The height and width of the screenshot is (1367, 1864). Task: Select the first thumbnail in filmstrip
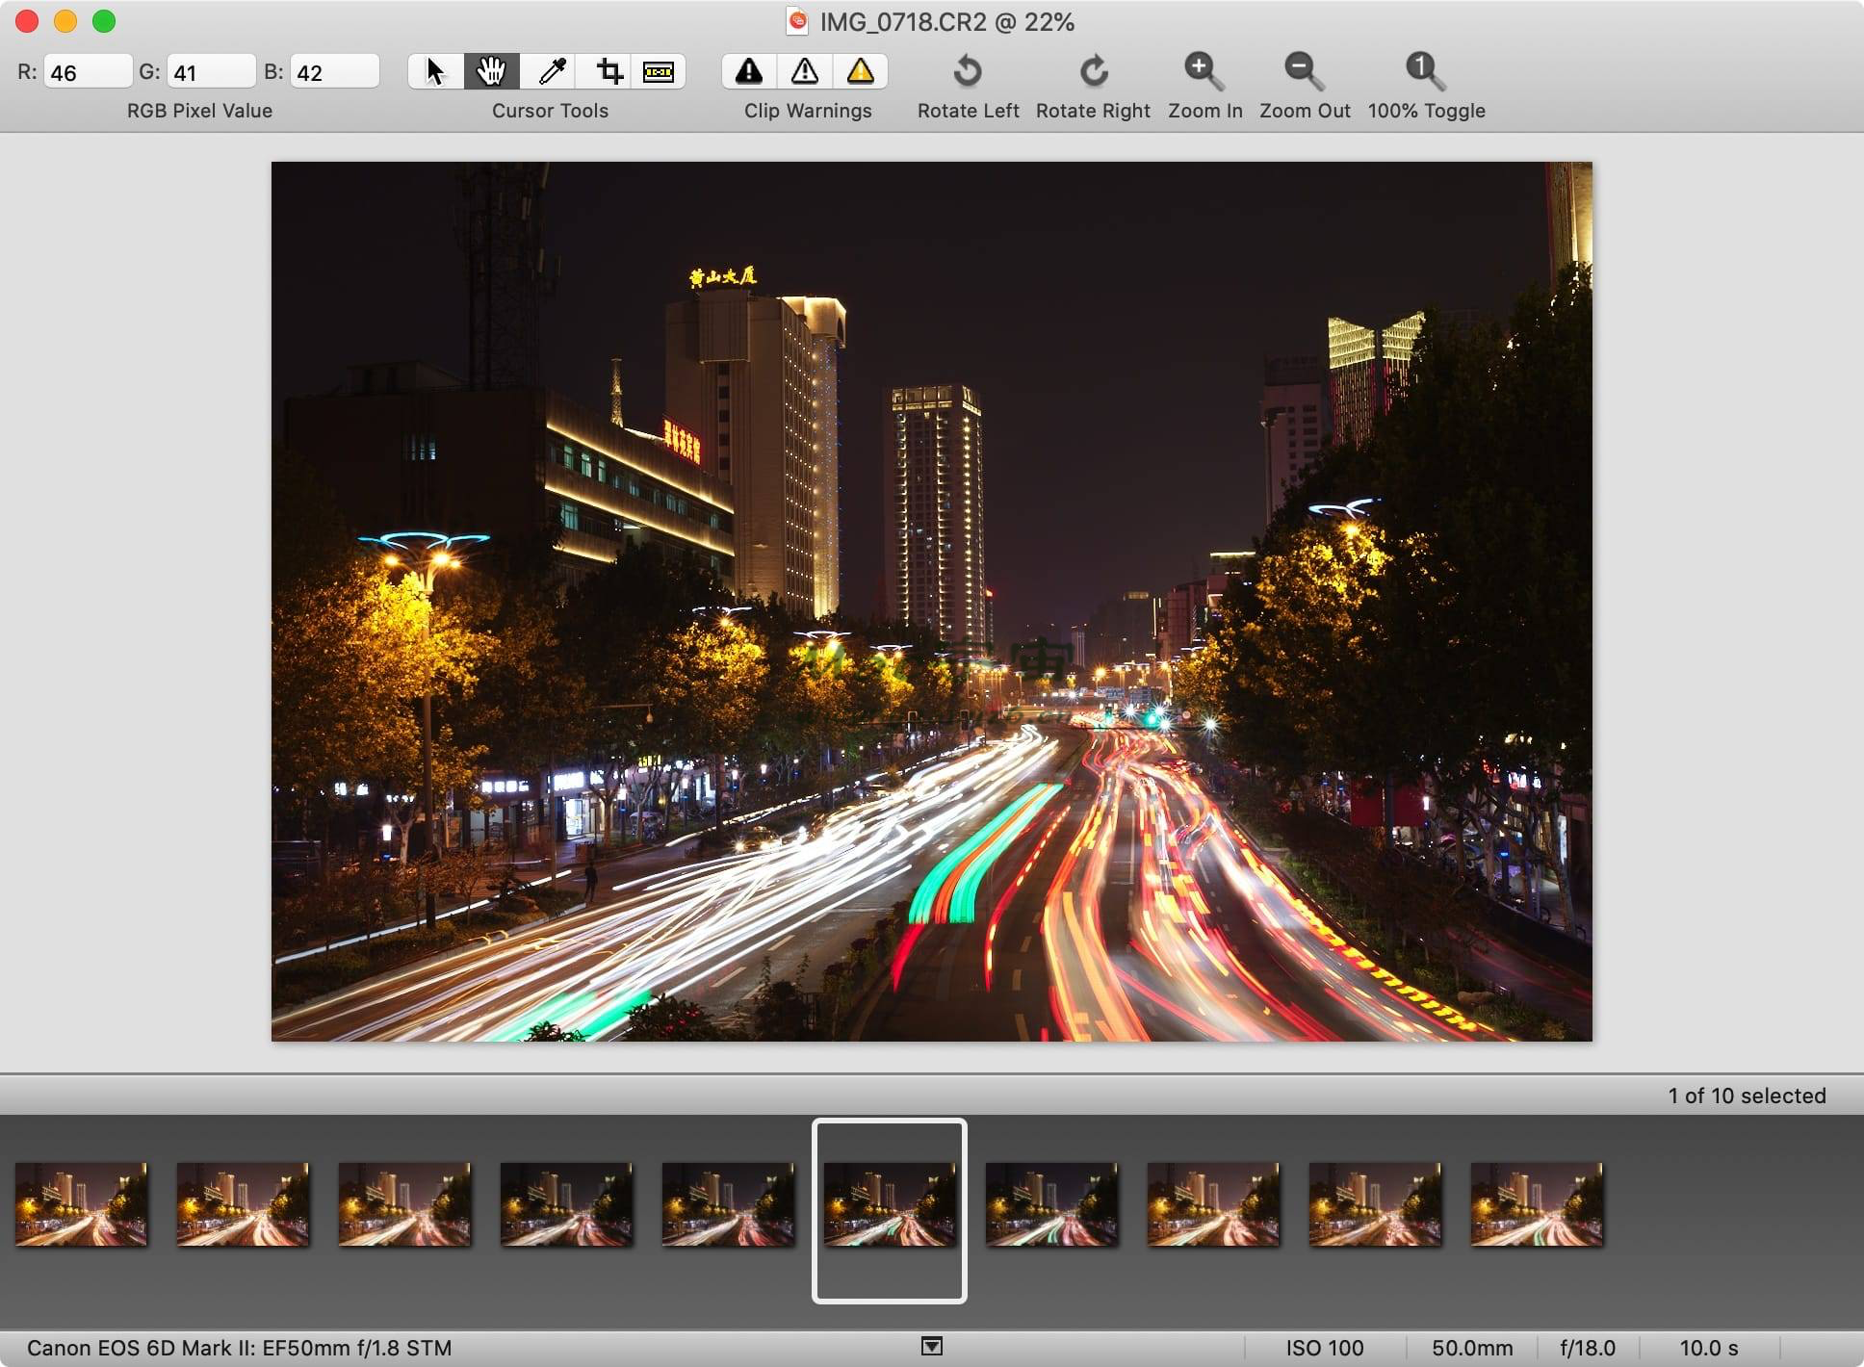pos(82,1203)
